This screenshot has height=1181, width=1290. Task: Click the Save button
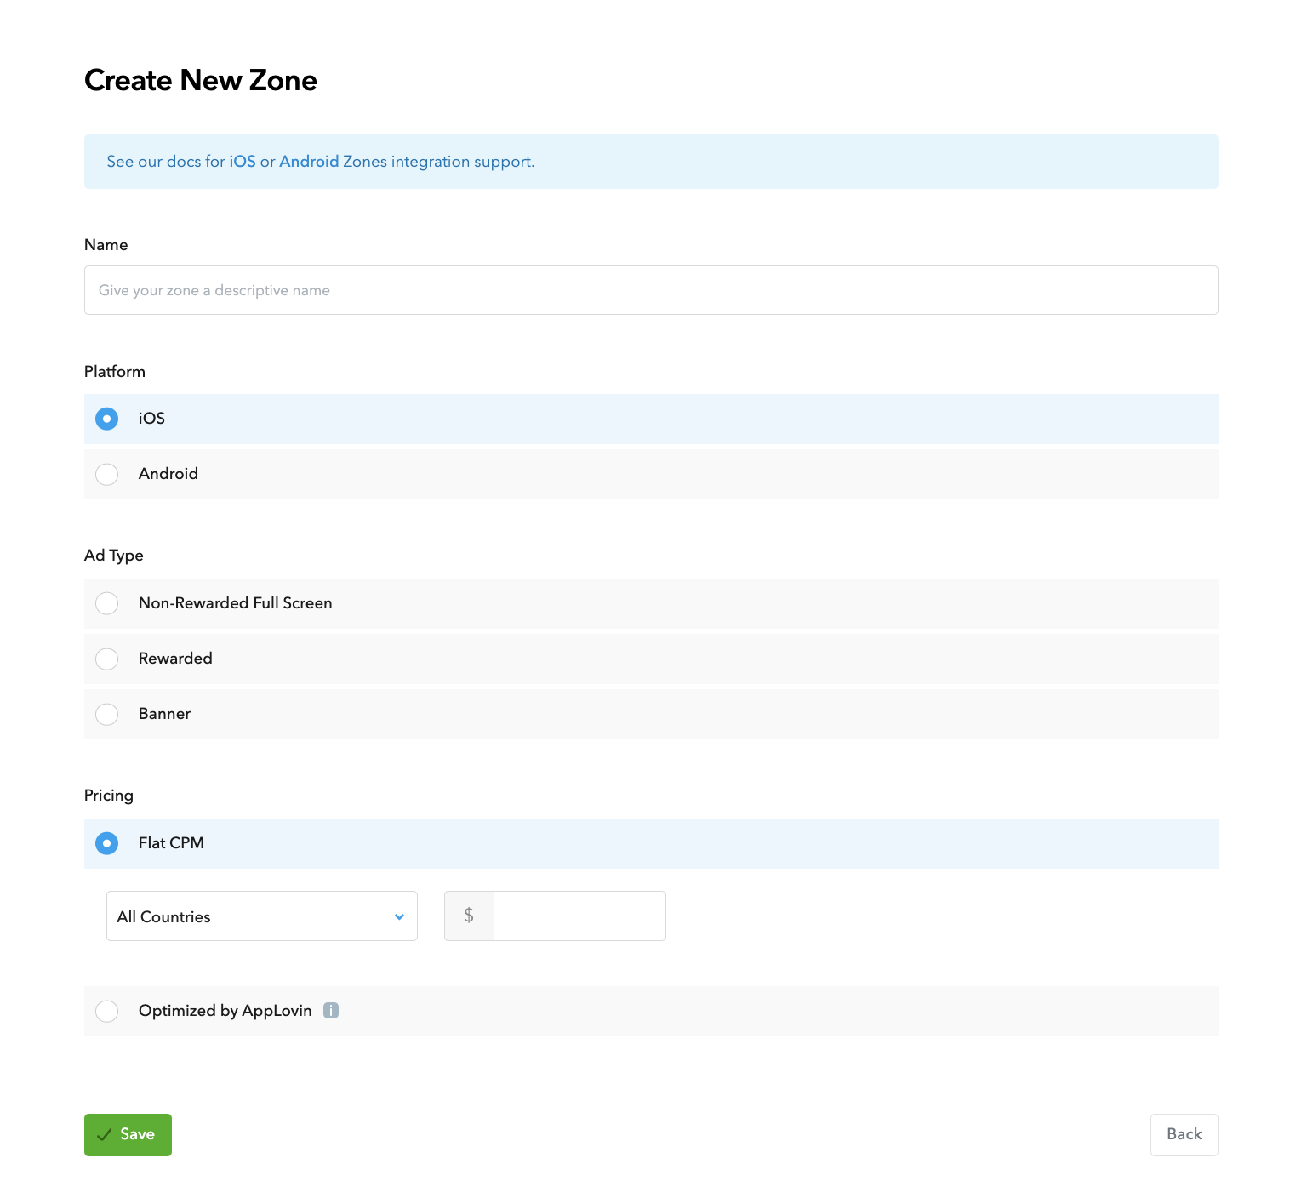[128, 1134]
